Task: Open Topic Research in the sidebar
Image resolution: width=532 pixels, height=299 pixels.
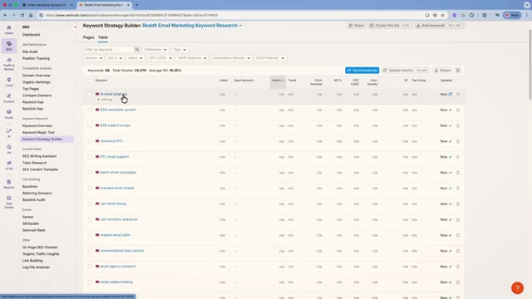Action: click(34, 163)
